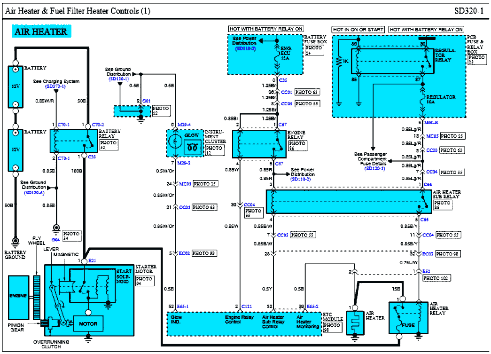Click the AIR HEATER section title
491x354 pixels.
click(x=41, y=31)
